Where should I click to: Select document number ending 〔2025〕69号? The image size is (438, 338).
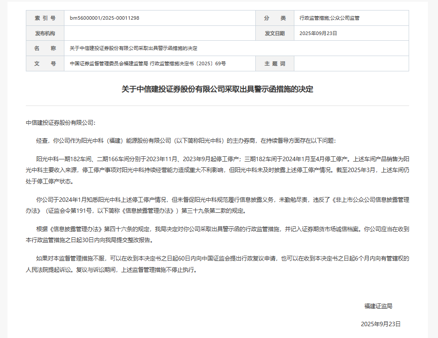148,63
